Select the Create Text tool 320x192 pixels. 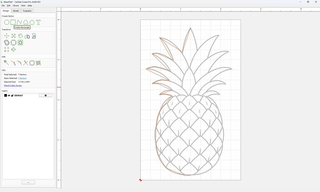pos(38,22)
